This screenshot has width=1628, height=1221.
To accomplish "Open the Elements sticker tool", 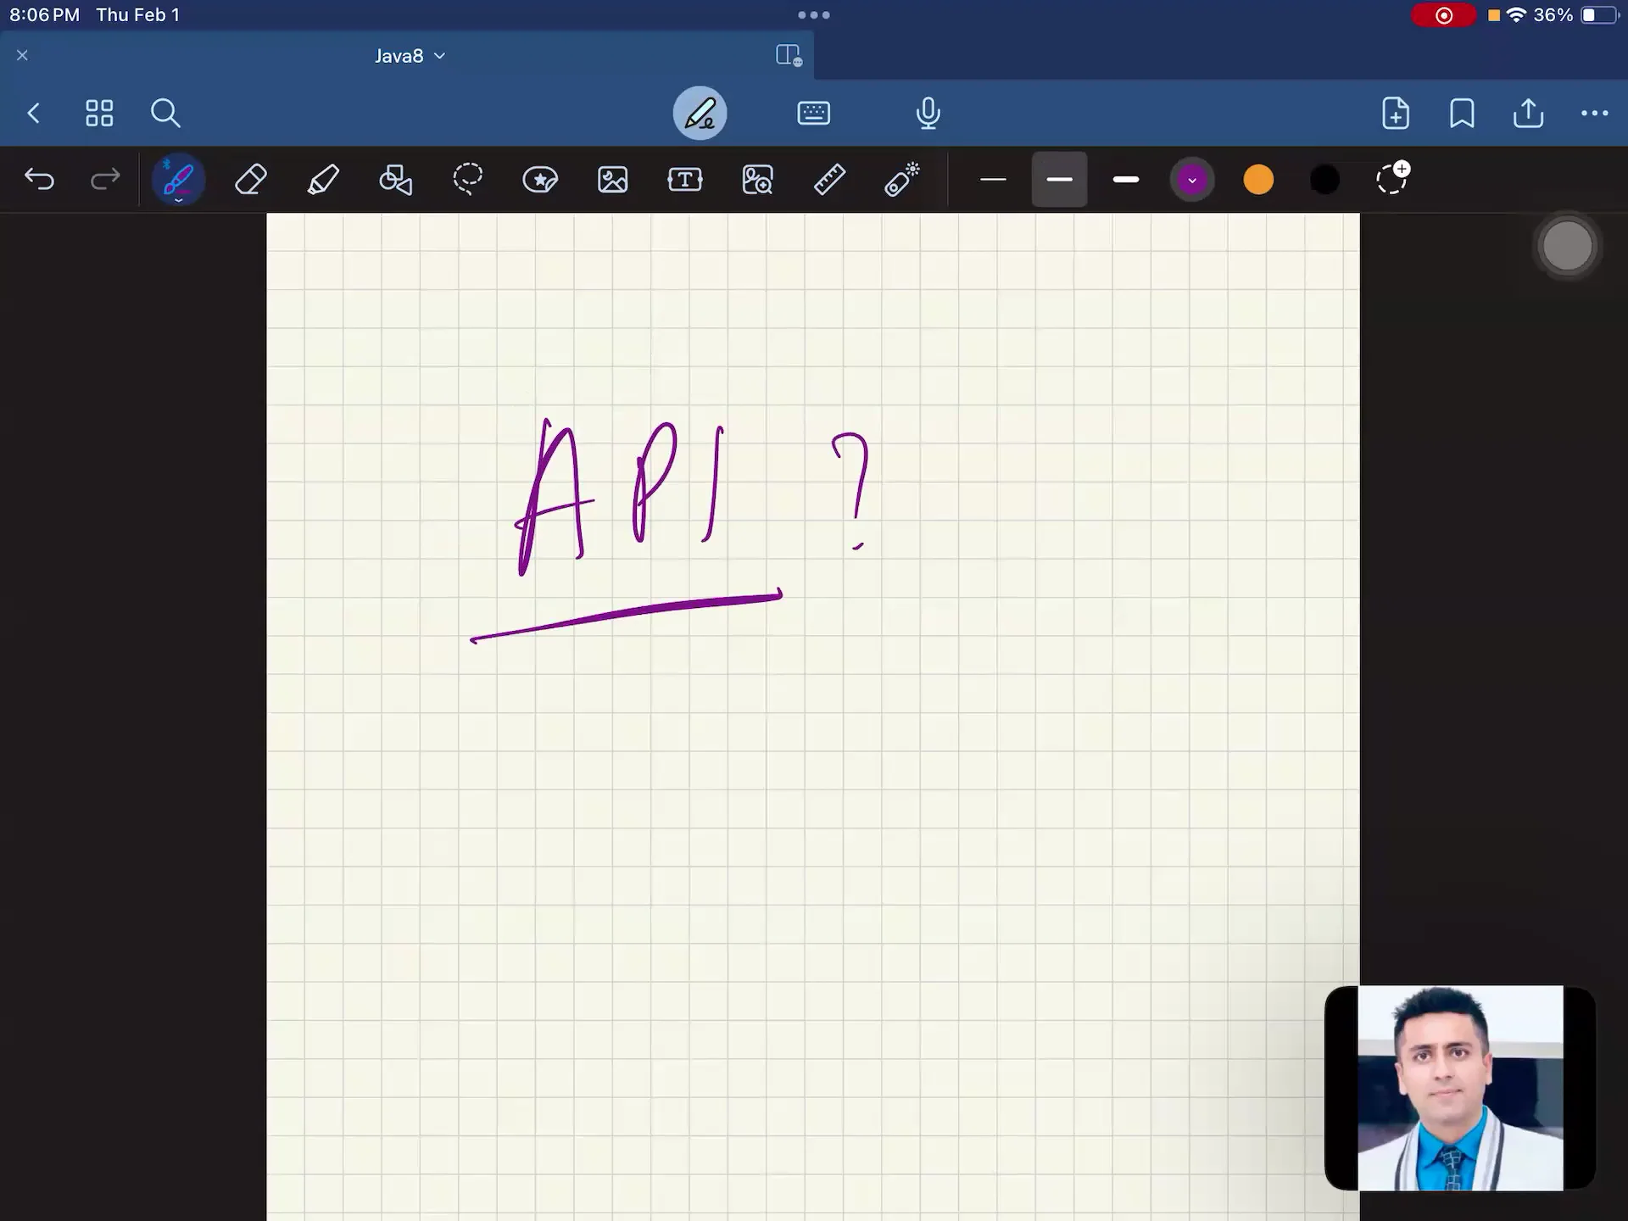I will [540, 180].
